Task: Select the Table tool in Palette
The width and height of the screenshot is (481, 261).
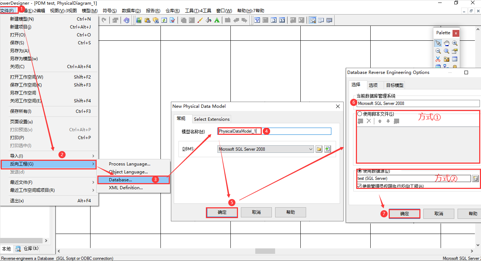Action: (455, 59)
